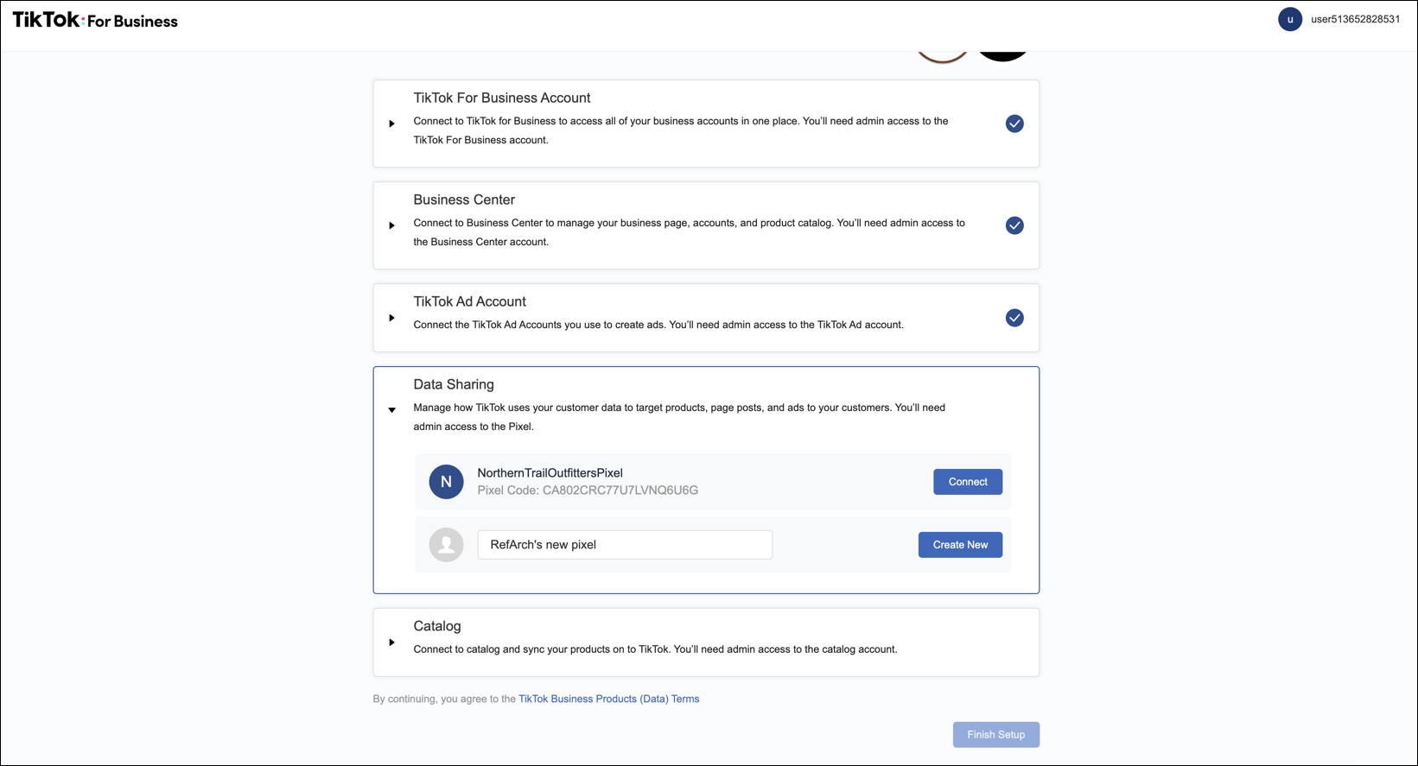The height and width of the screenshot is (766, 1418).
Task: Click the user avatar icon in header
Action: pos(1289,19)
